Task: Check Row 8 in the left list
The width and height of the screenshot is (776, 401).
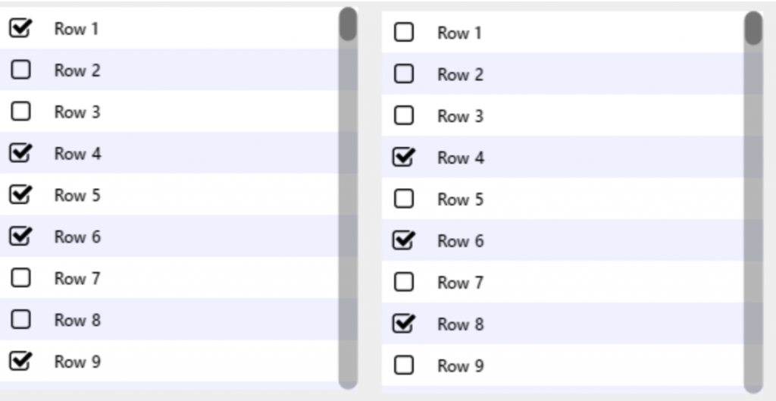Action: [20, 321]
